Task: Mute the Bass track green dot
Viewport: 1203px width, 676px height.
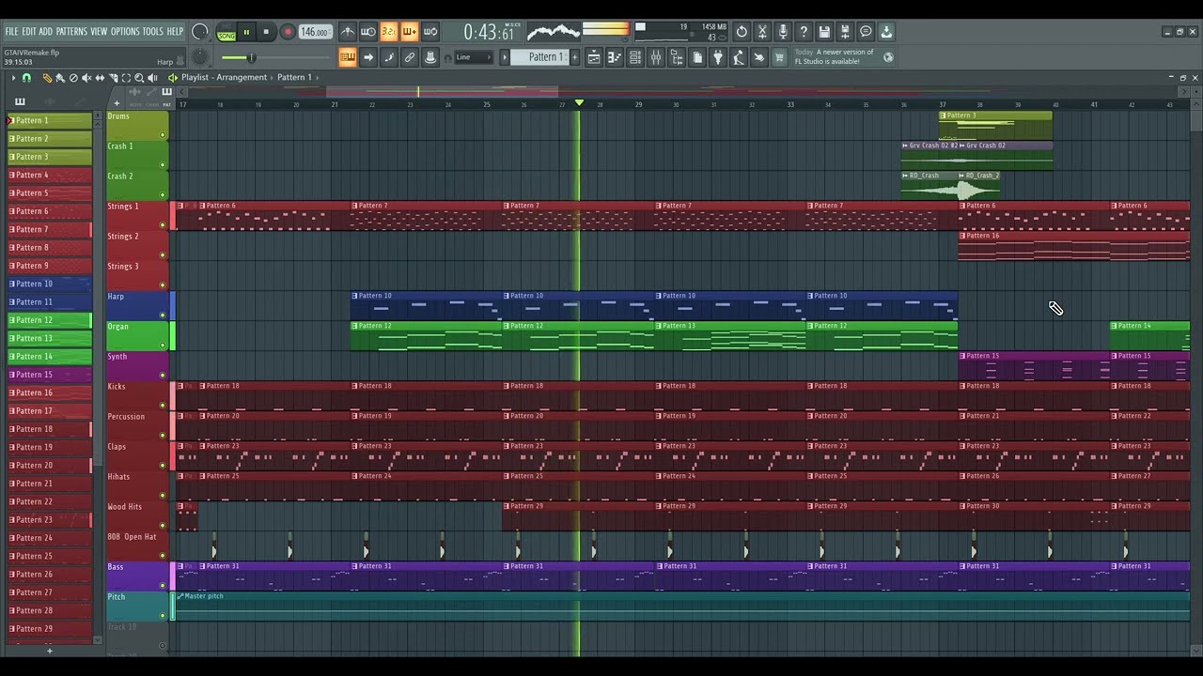Action: tap(163, 586)
